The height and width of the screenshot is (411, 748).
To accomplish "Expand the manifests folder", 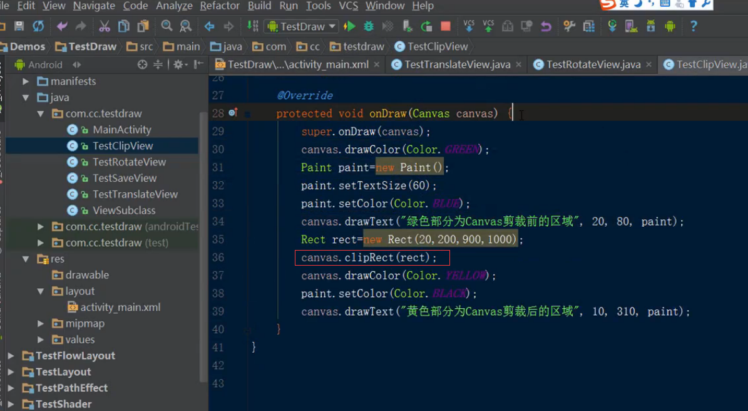I will coord(26,81).
